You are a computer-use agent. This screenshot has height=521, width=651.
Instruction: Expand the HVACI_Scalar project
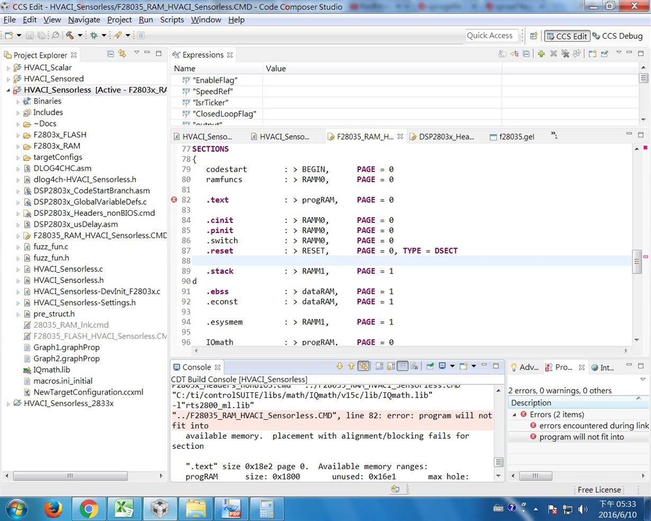click(x=8, y=68)
